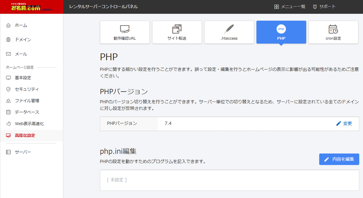Viewport: 363px width, 198px height.
Task: Click the サーバー rack icon in sidebar
Action: click(x=8, y=152)
